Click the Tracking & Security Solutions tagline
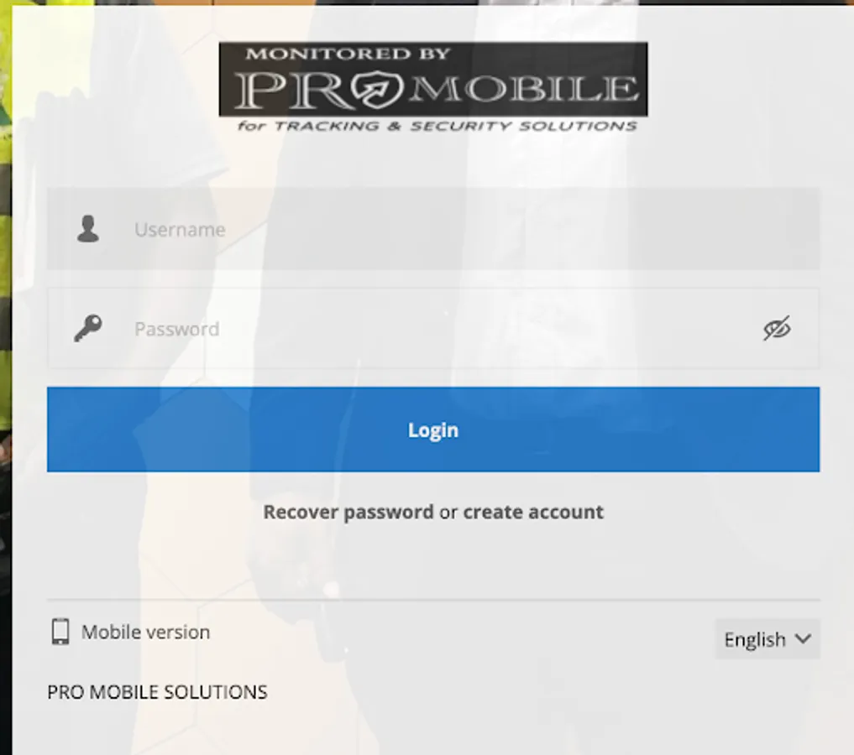The height and width of the screenshot is (755, 854). 437,126
